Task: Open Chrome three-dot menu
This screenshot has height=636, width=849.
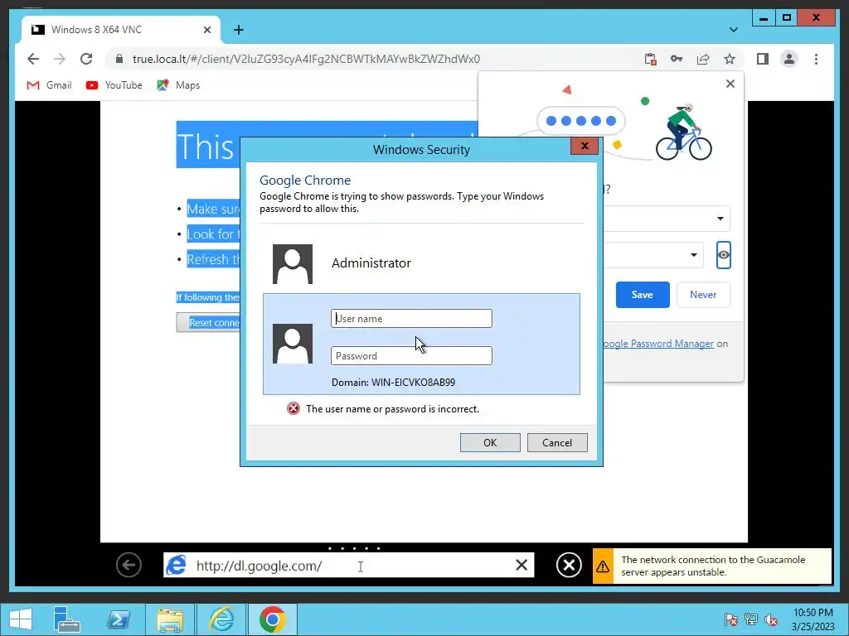Action: 816,59
